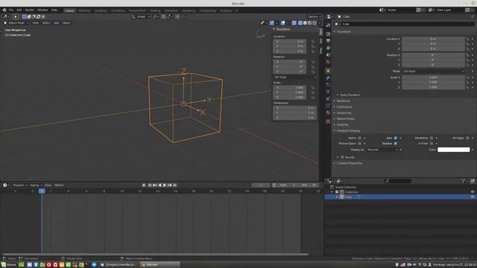Click the Blender logo icon in menu bar
Image resolution: width=477 pixels, height=268 pixels.
(x=4, y=10)
